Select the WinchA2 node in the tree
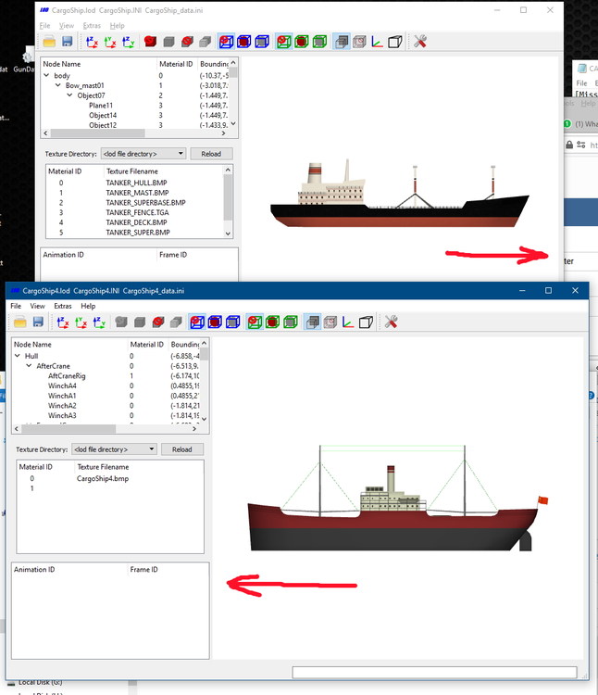The height and width of the screenshot is (695, 598). [62, 406]
